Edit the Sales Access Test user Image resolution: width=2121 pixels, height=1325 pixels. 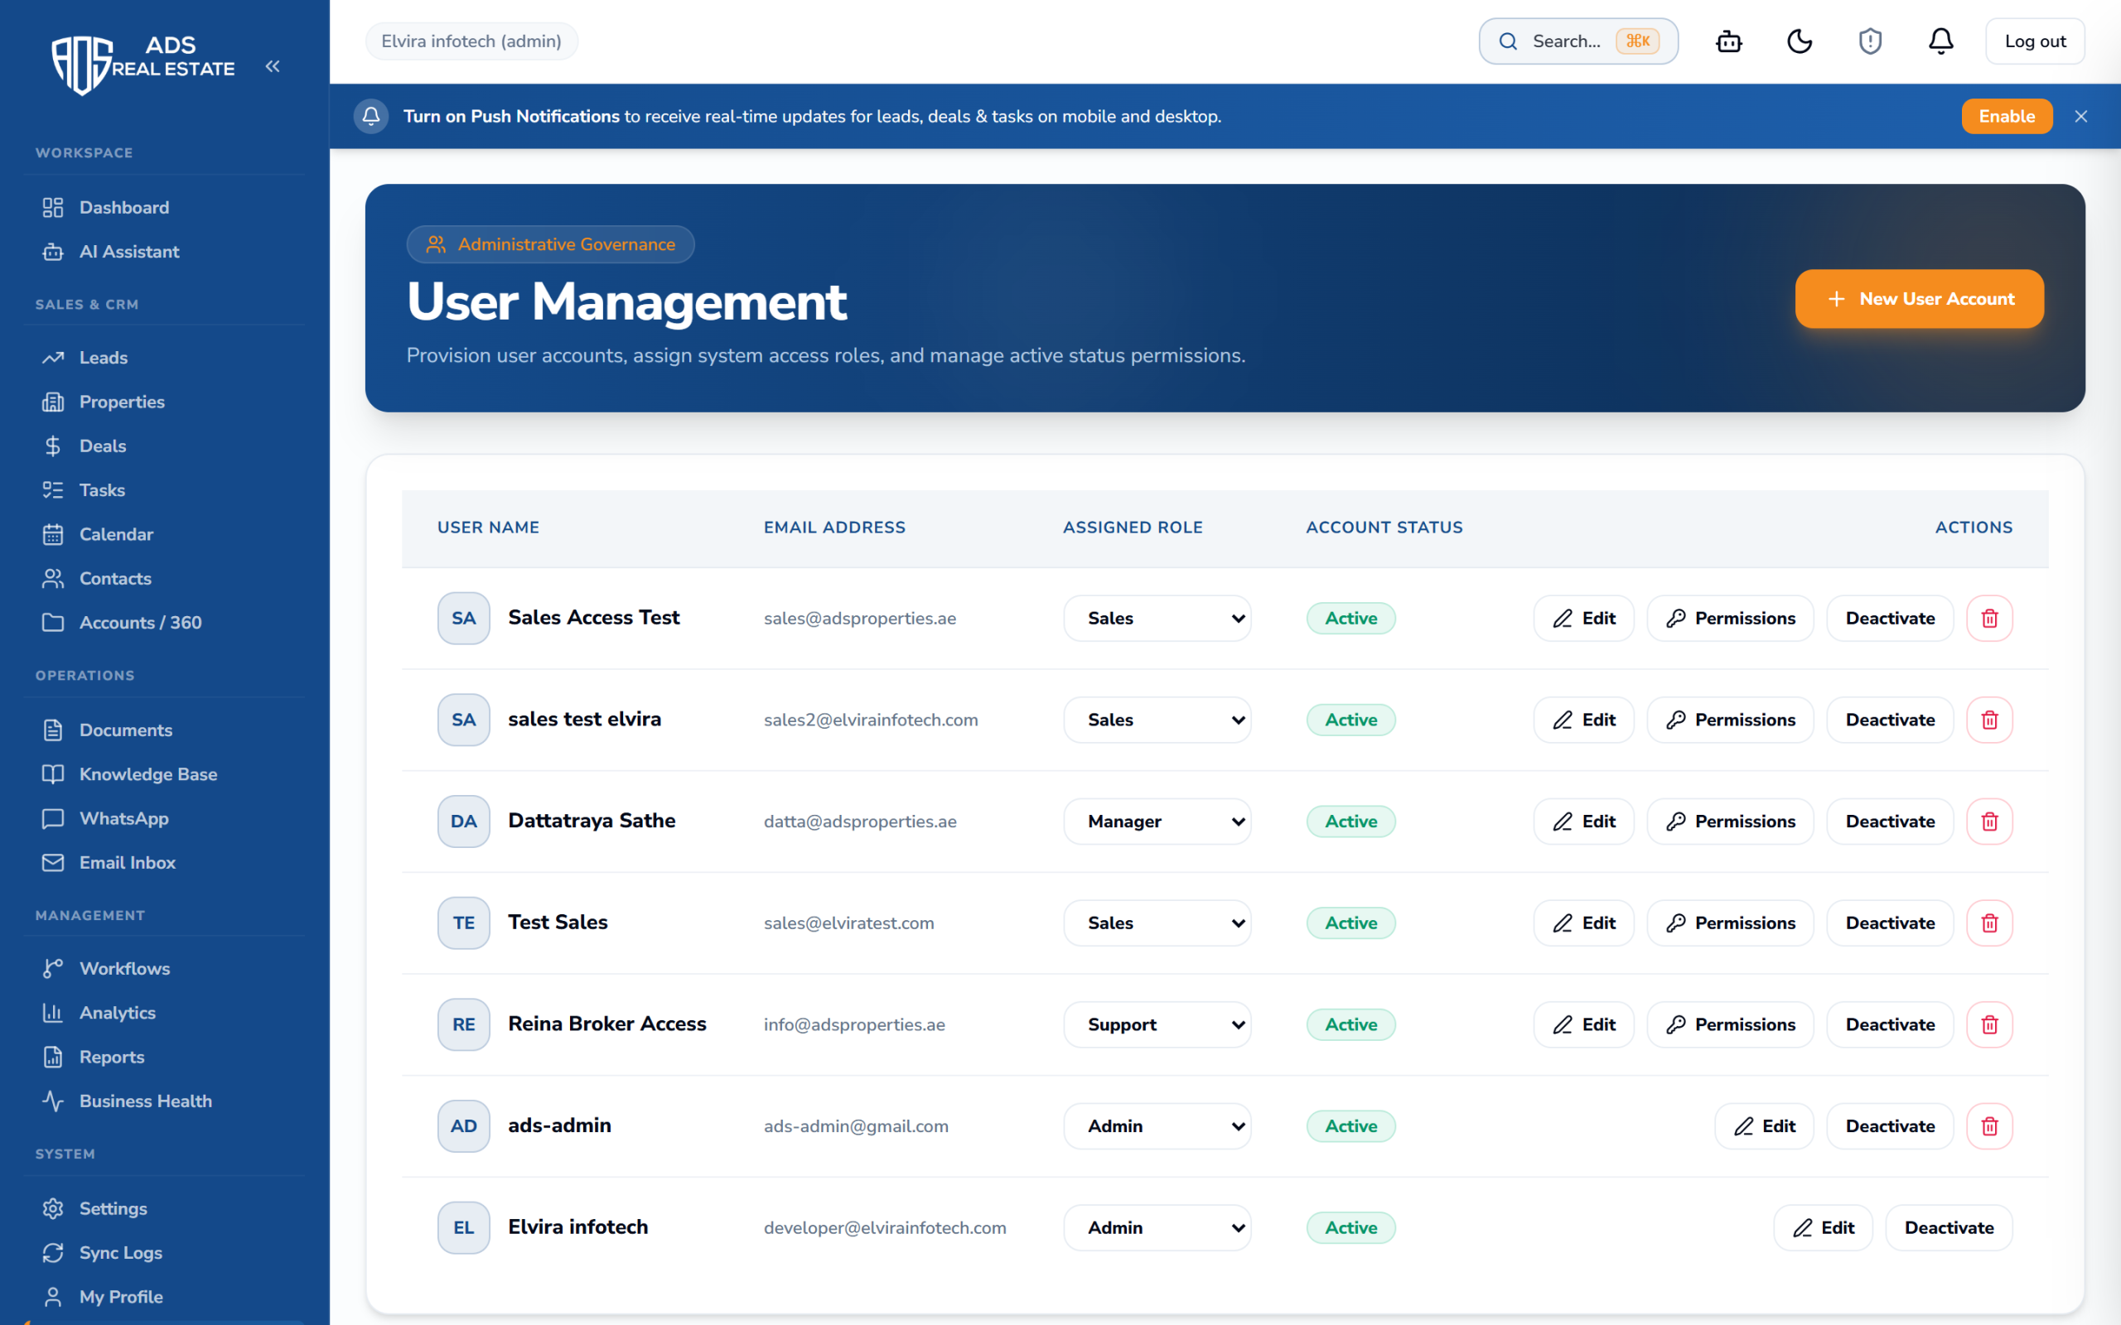(x=1584, y=618)
